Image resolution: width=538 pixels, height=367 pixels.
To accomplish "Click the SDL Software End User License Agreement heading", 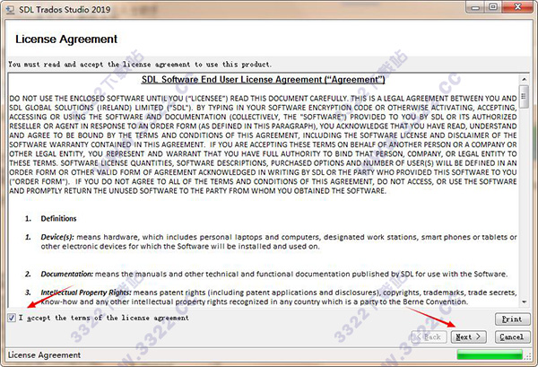I will pos(263,80).
